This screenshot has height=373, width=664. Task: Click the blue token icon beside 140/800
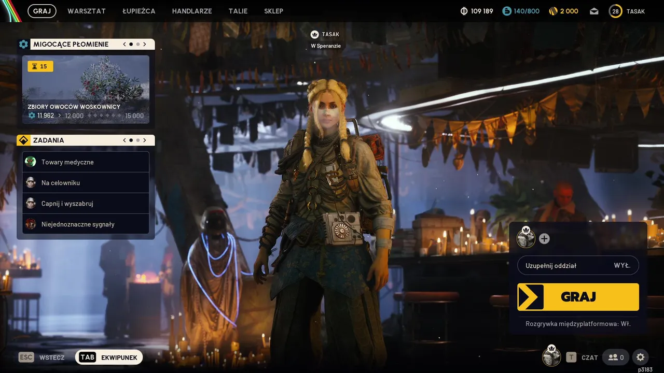click(507, 11)
